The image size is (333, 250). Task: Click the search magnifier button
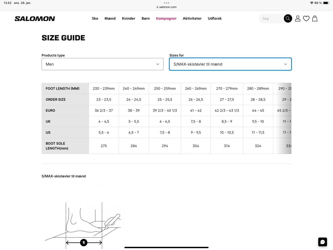[288, 18]
